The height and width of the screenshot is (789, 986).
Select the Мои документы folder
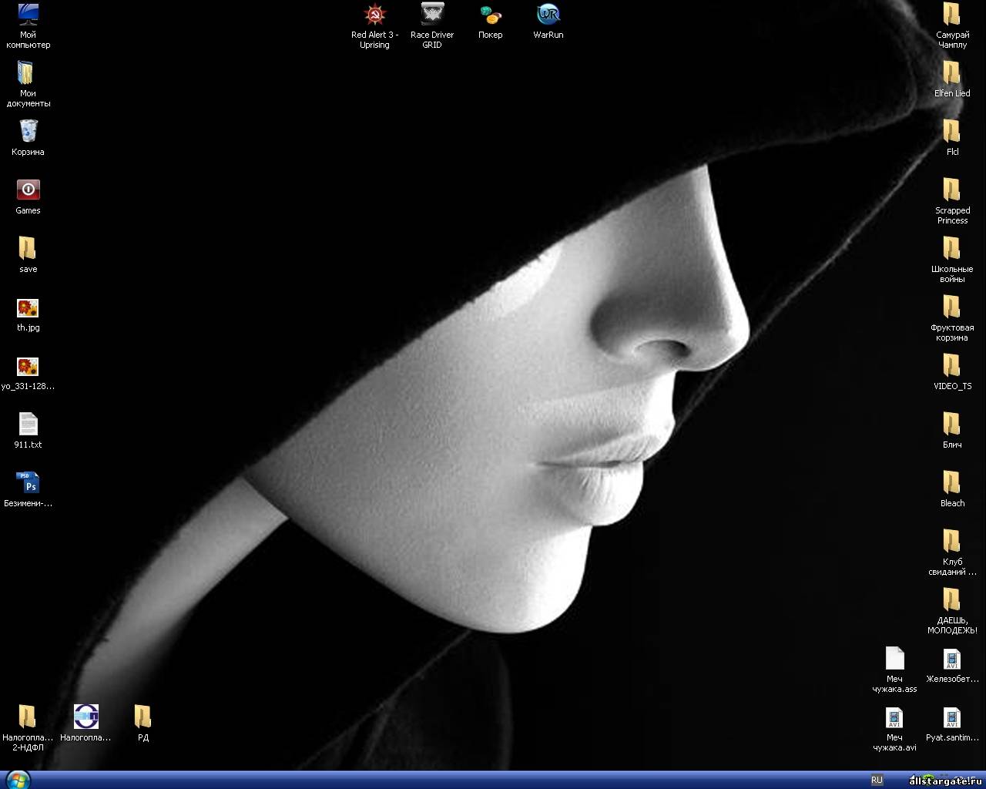(28, 74)
